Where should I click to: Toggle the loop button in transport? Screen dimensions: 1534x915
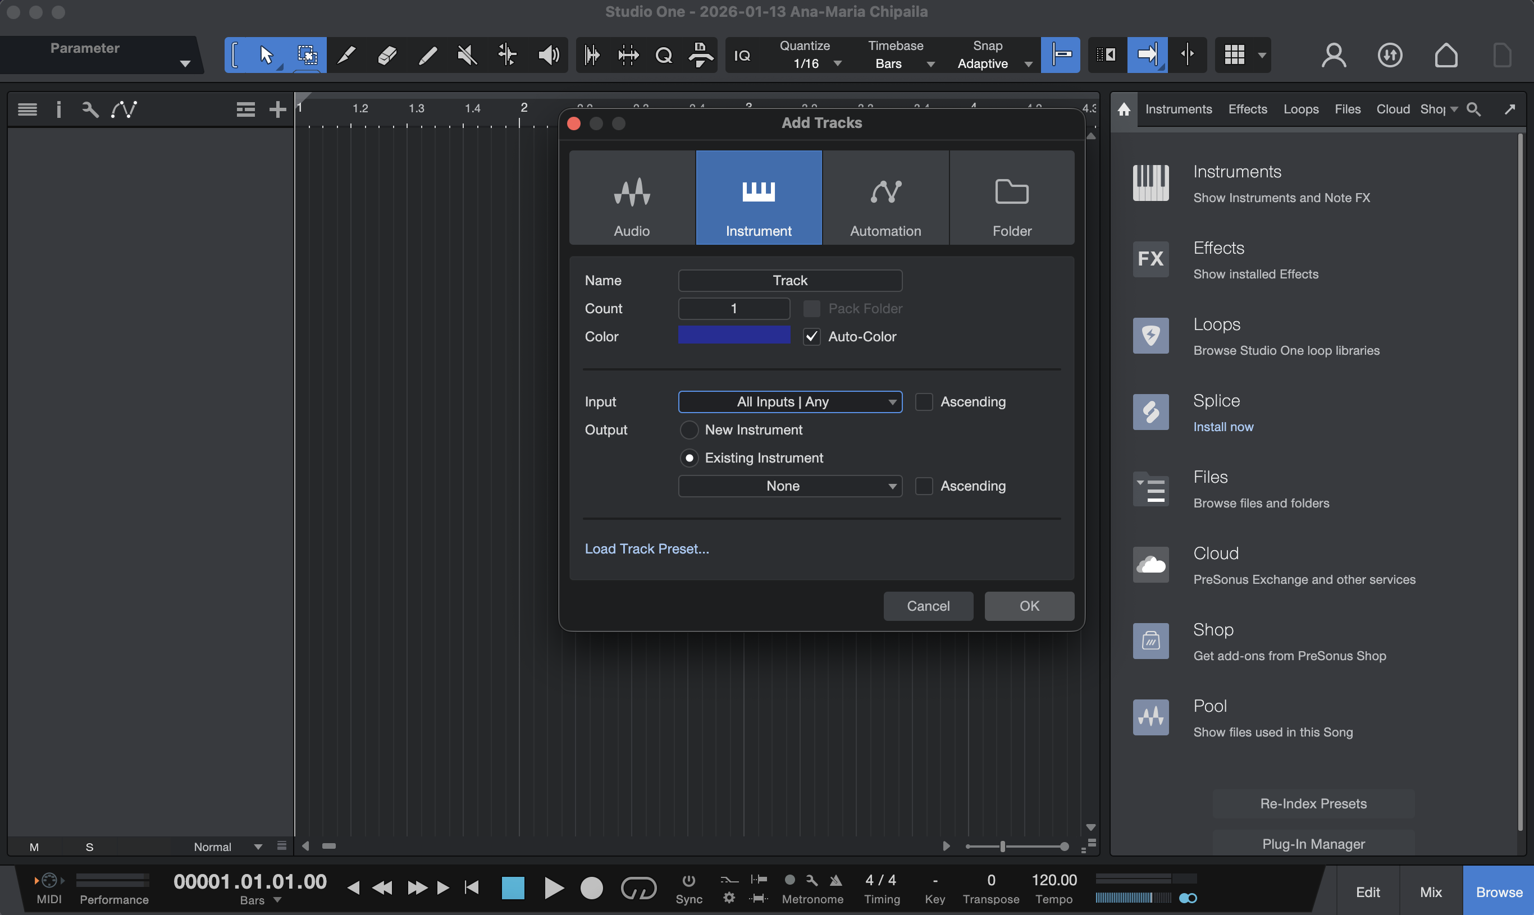638,888
